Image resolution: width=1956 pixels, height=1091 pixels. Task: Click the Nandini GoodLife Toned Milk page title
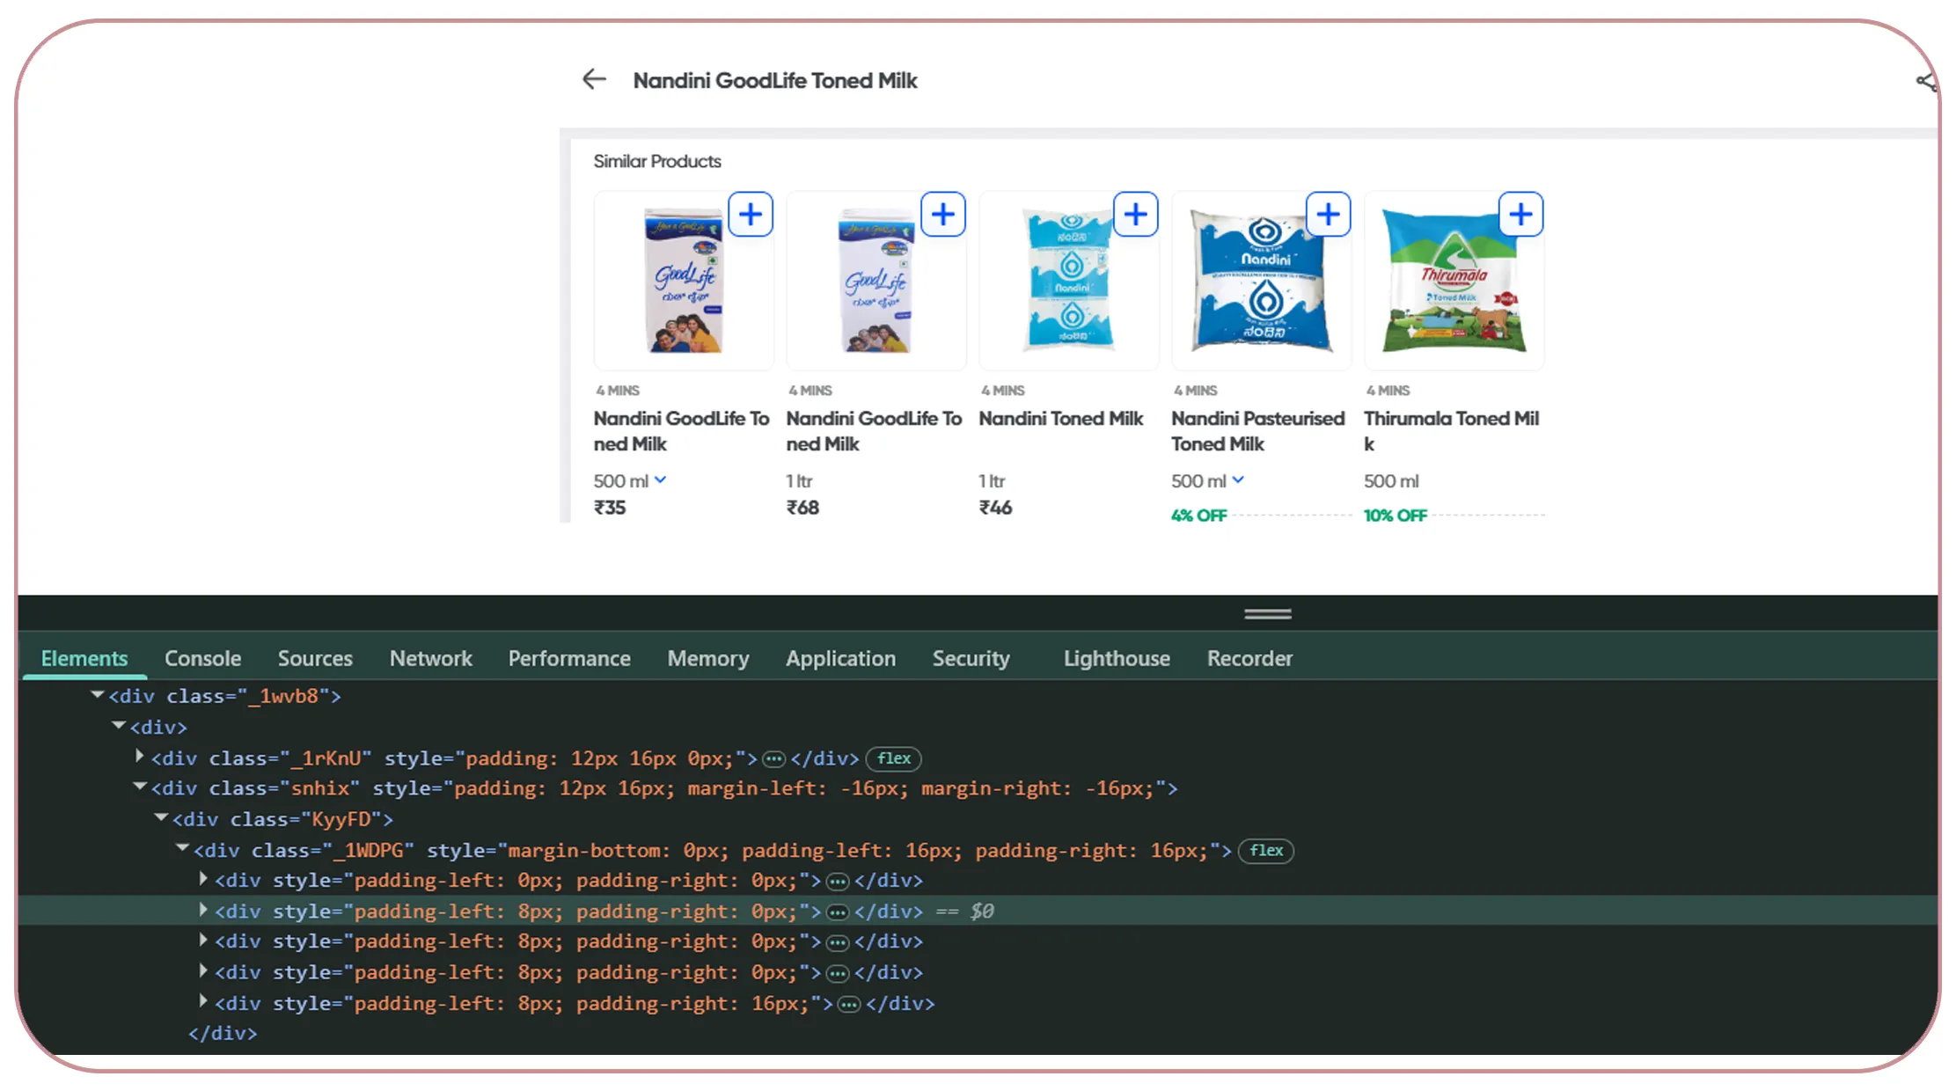pyautogui.click(x=775, y=80)
